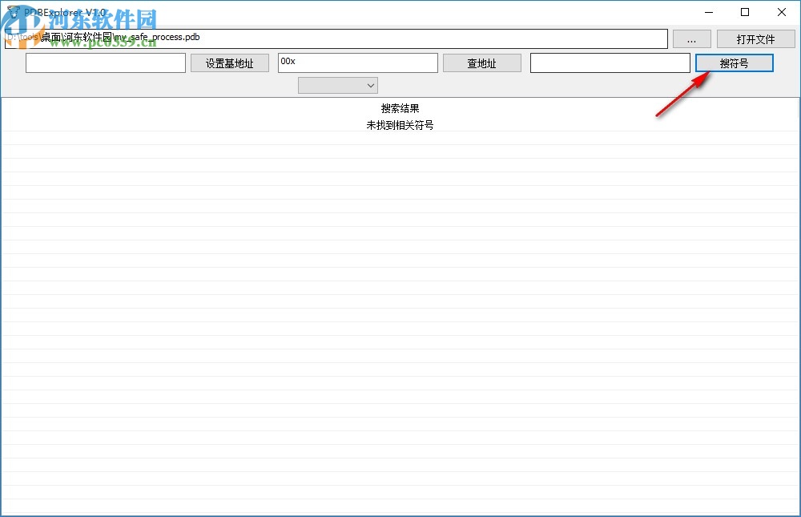Select the 未找到相关符号 message row

(400, 125)
